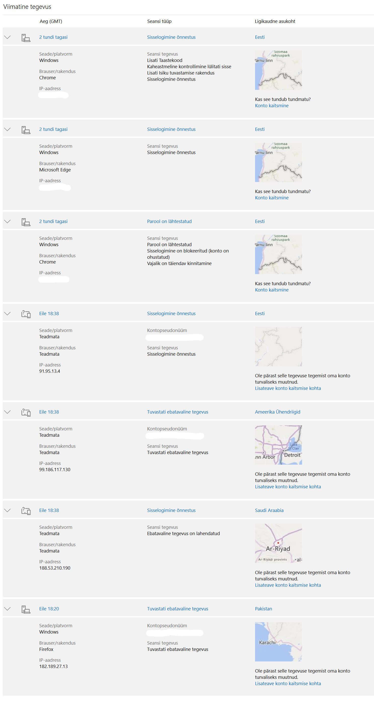The image size is (374, 705).
Task: Collapse the Ameerika Ühendriigid entry chevron
Action: [7, 412]
